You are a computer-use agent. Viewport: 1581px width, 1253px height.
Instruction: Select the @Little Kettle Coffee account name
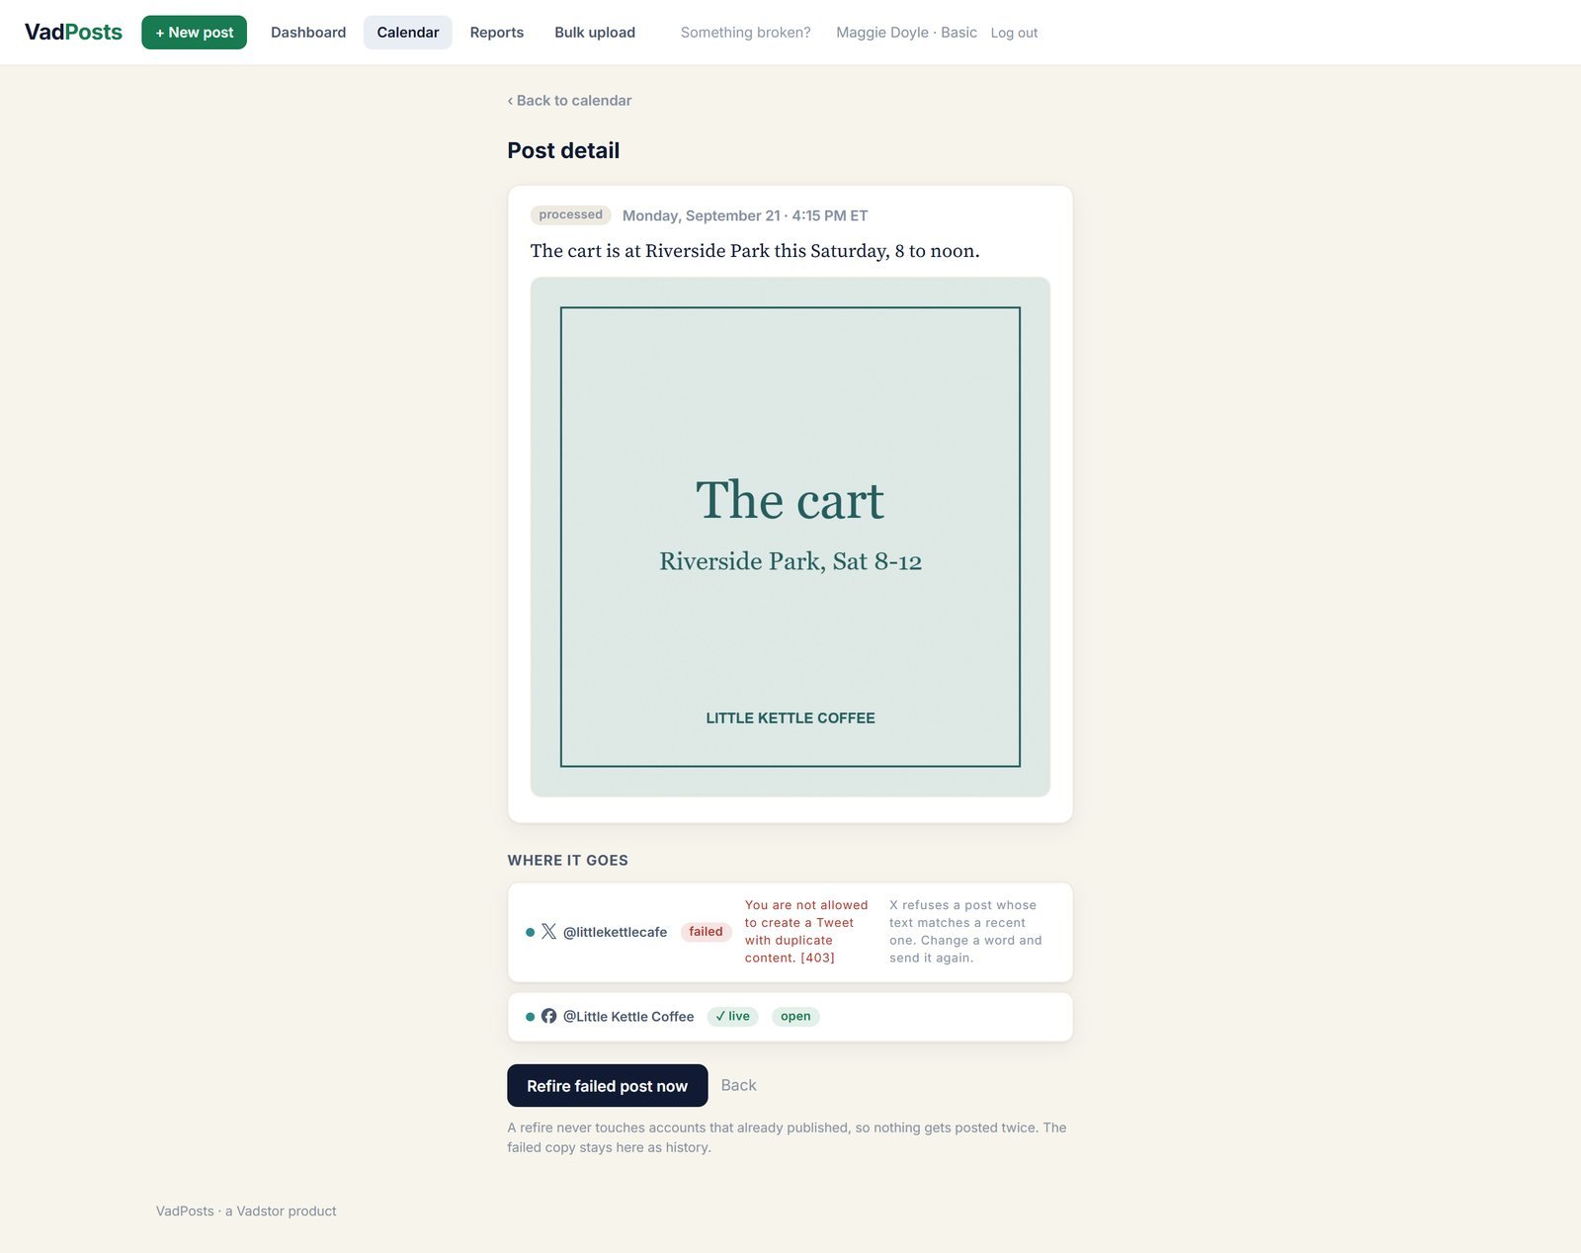628,1016
